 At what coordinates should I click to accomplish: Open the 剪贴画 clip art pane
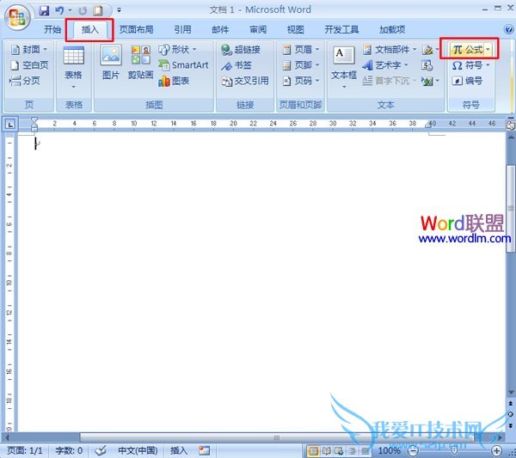(140, 63)
